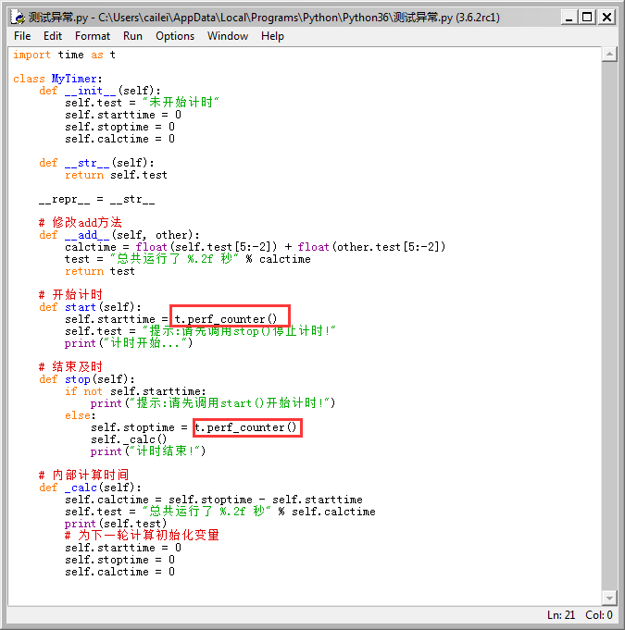This screenshot has width=625, height=630.
Task: Click the scrollbar up arrow
Action: click(608, 55)
